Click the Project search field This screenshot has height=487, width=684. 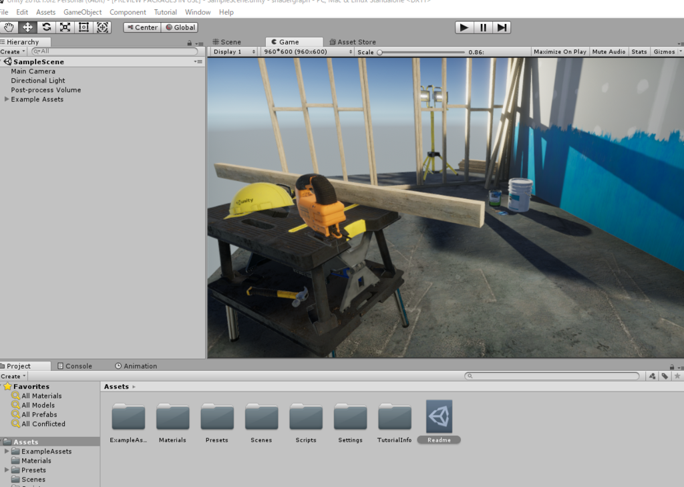click(x=552, y=375)
